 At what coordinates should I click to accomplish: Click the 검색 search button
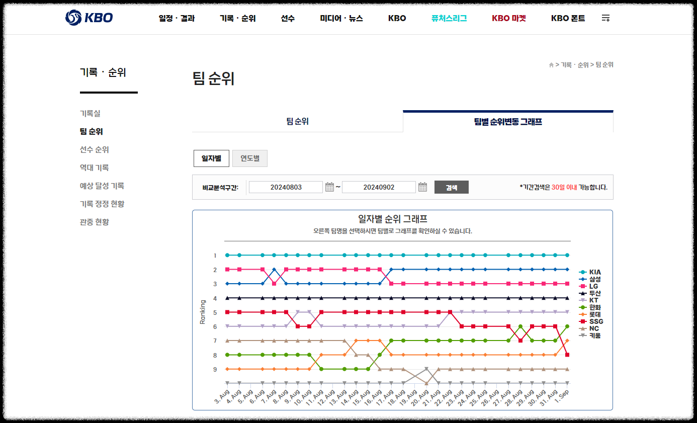tap(452, 187)
